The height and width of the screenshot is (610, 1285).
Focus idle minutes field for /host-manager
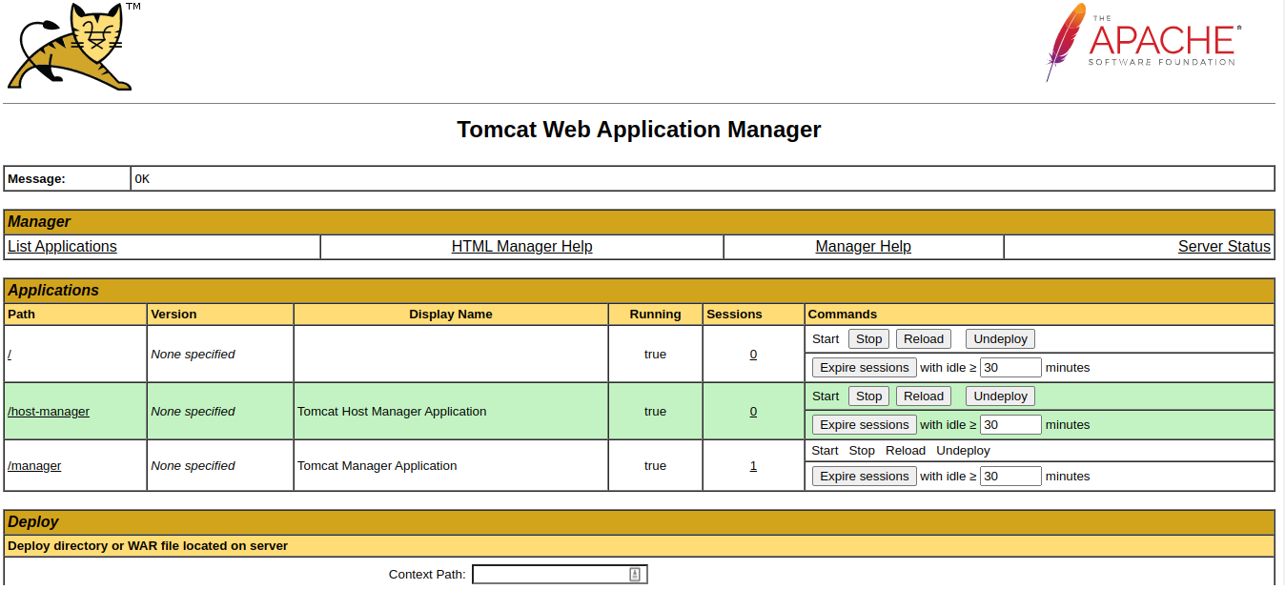point(1010,424)
